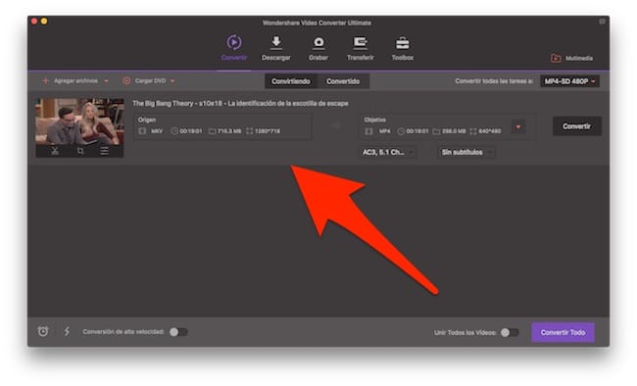Open the AC3, 5.1 Ch audio dropdown
637x386 pixels.
pos(387,153)
